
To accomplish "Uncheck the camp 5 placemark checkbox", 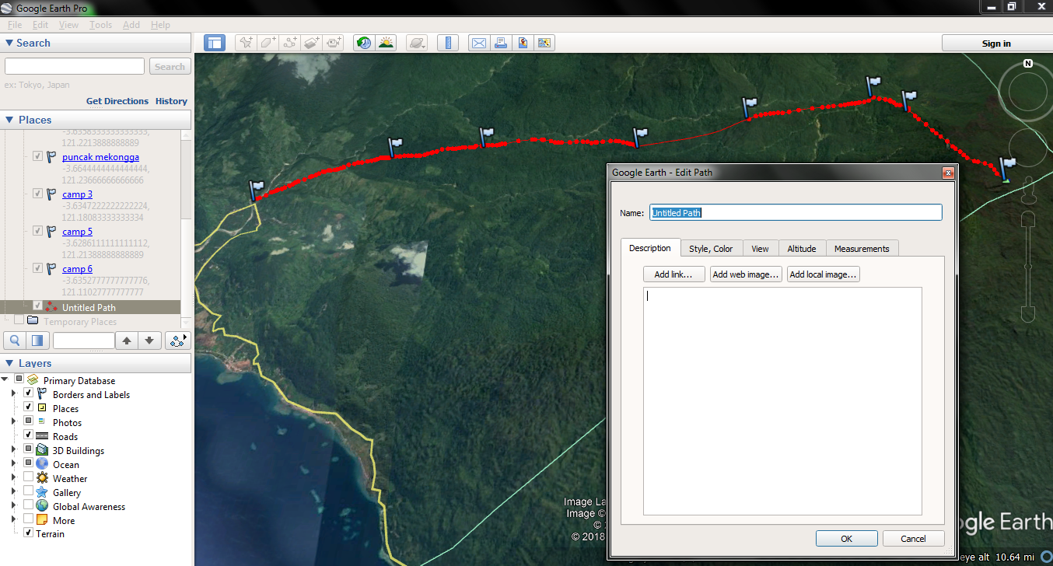I will tap(37, 231).
